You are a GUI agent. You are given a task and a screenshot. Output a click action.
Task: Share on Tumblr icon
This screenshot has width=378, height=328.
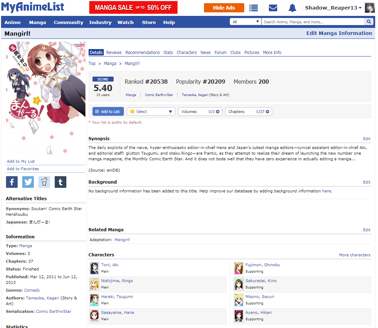pos(60,182)
